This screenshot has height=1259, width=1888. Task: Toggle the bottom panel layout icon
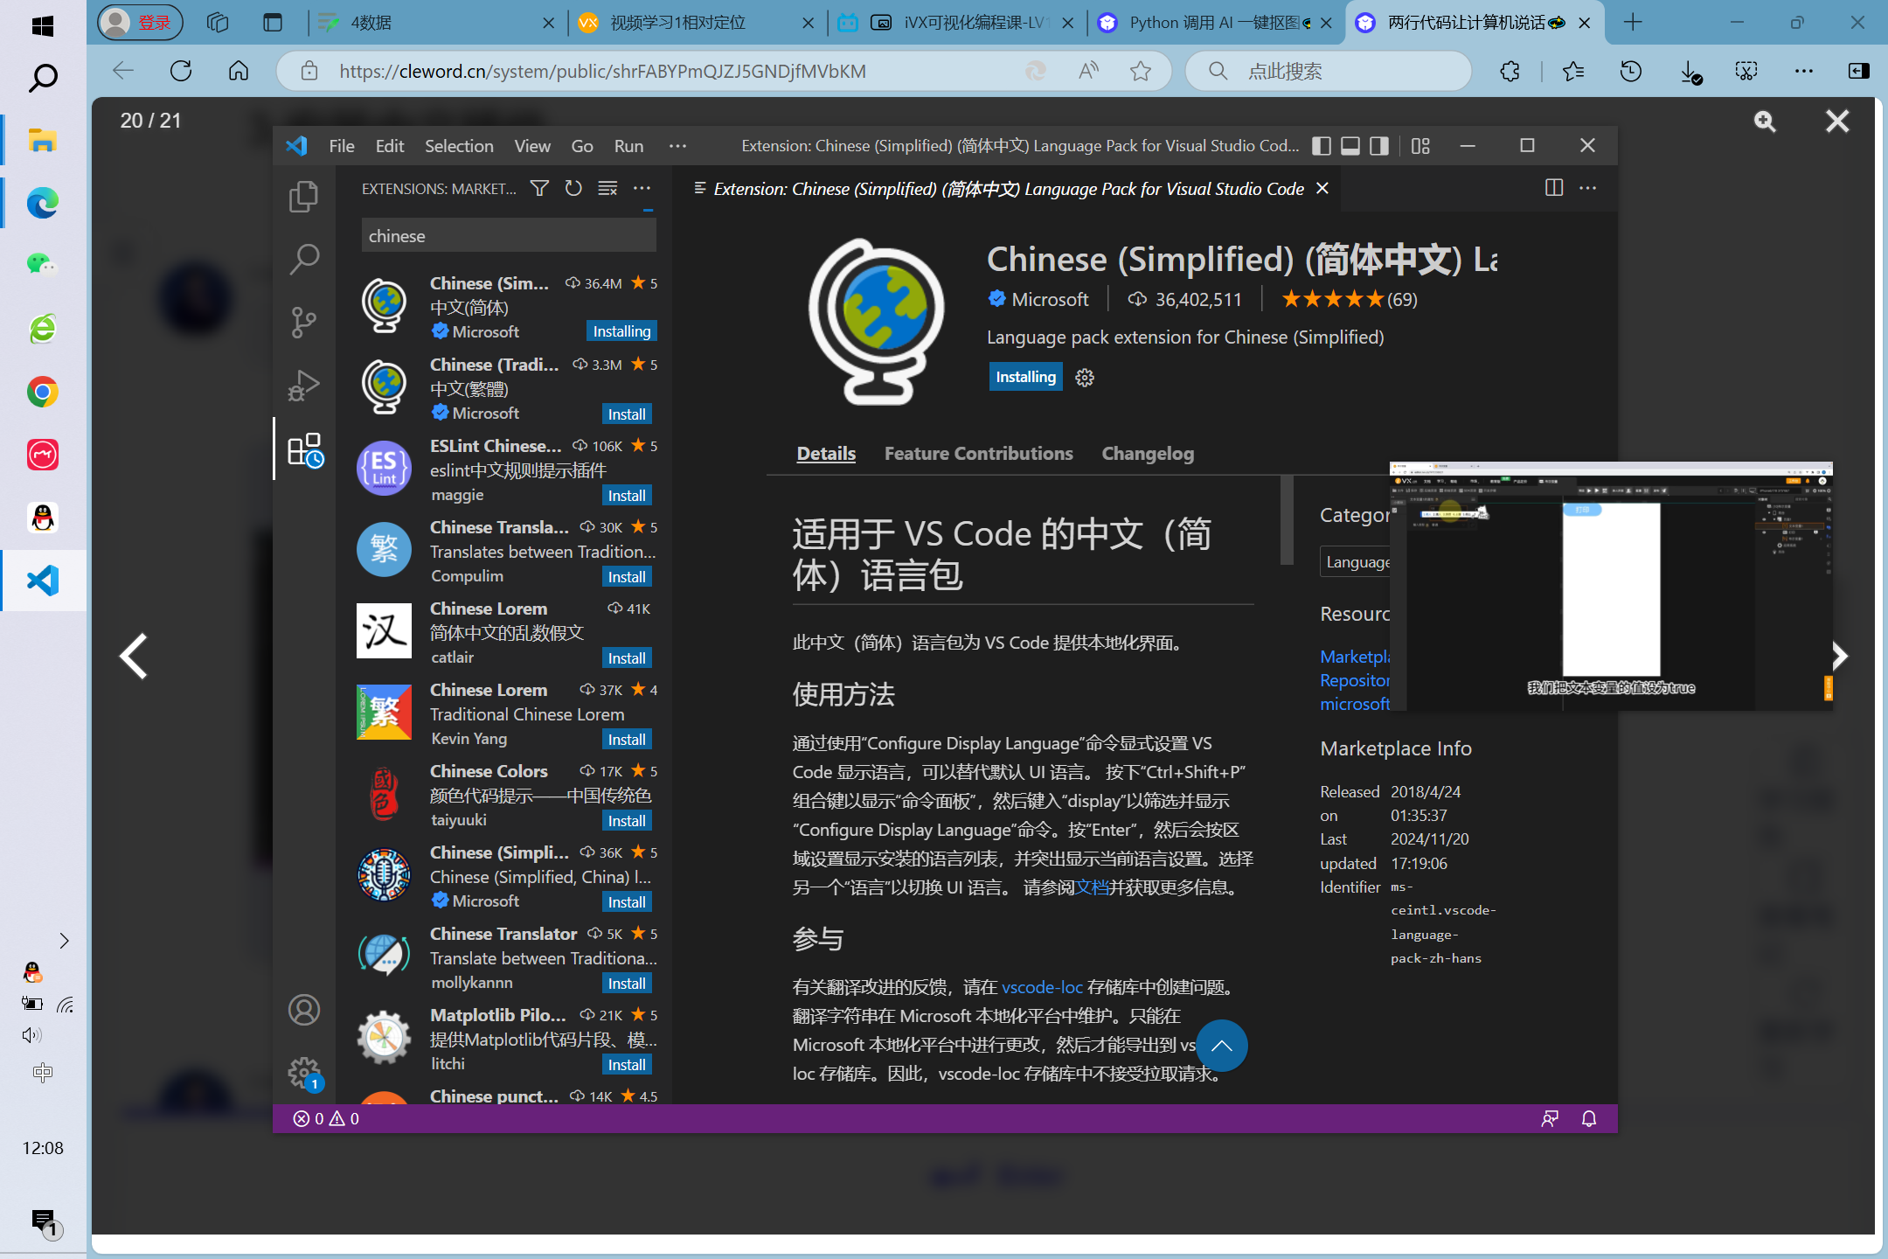tap(1350, 146)
